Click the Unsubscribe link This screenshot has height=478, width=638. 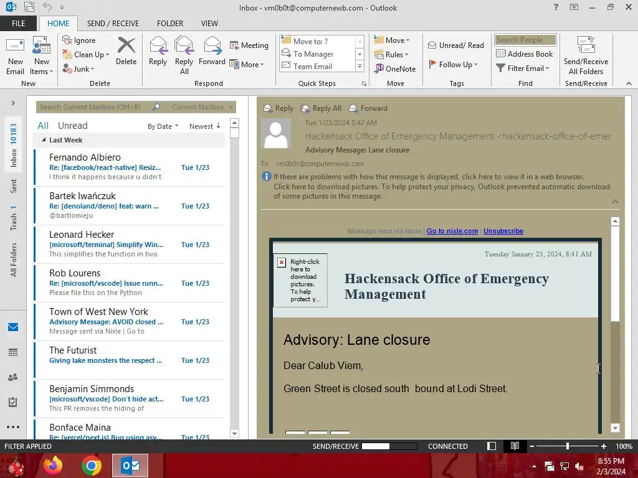(503, 231)
